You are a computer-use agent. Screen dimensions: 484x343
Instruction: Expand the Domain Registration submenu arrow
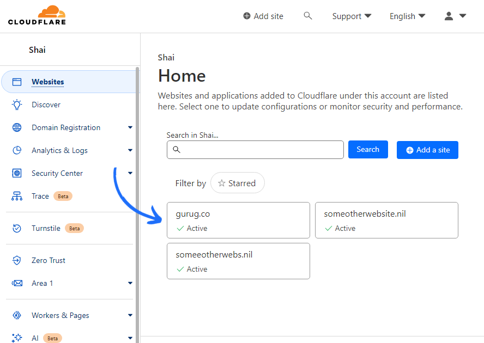pos(130,127)
